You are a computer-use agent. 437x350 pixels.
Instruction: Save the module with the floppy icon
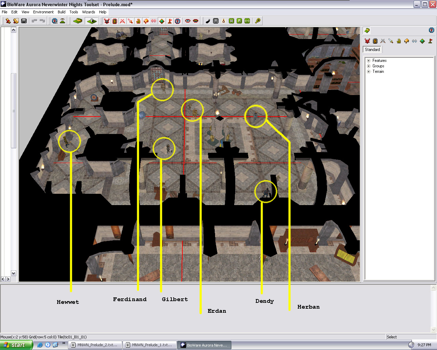(x=24, y=21)
